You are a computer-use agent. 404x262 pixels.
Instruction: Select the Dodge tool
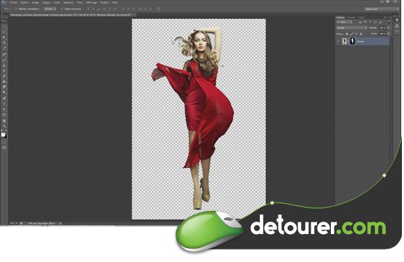[4, 93]
